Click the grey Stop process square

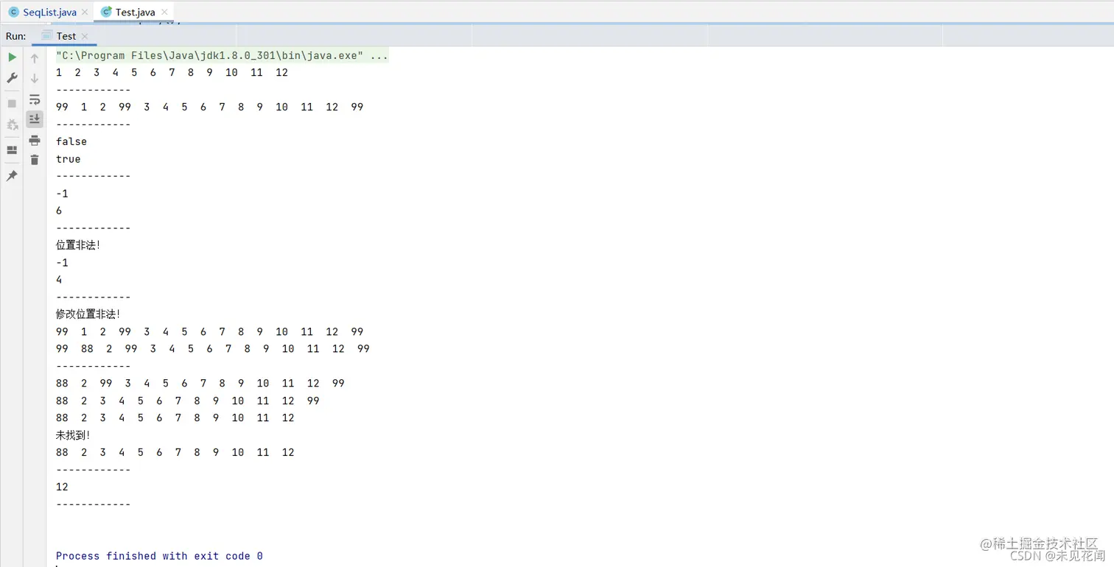12,104
